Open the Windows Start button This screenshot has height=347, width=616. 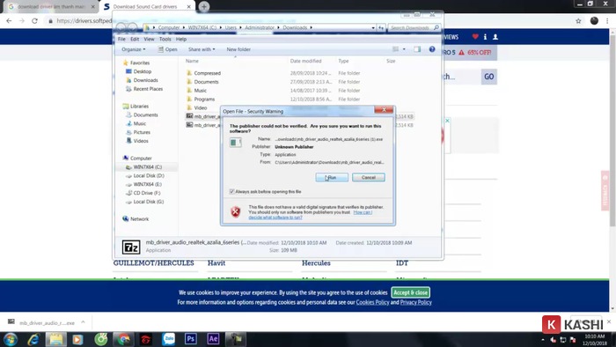tap(11, 339)
